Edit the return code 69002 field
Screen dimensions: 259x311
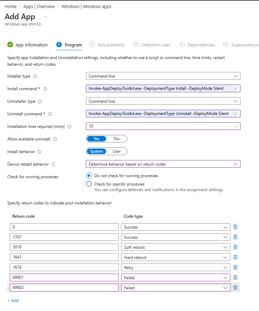point(64,288)
